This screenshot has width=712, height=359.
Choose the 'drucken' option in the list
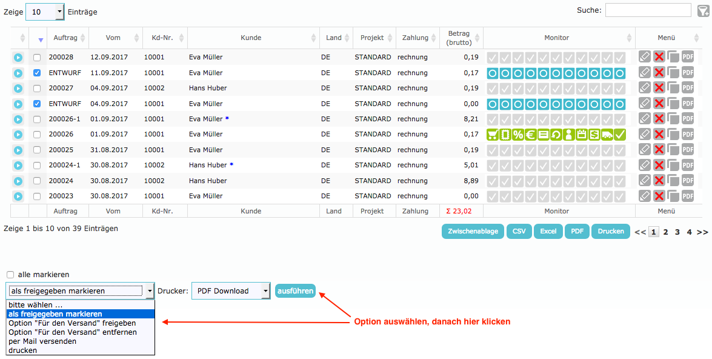23,351
